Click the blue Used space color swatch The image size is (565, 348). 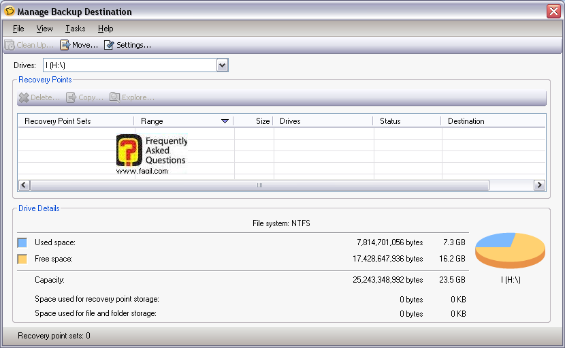(22, 242)
